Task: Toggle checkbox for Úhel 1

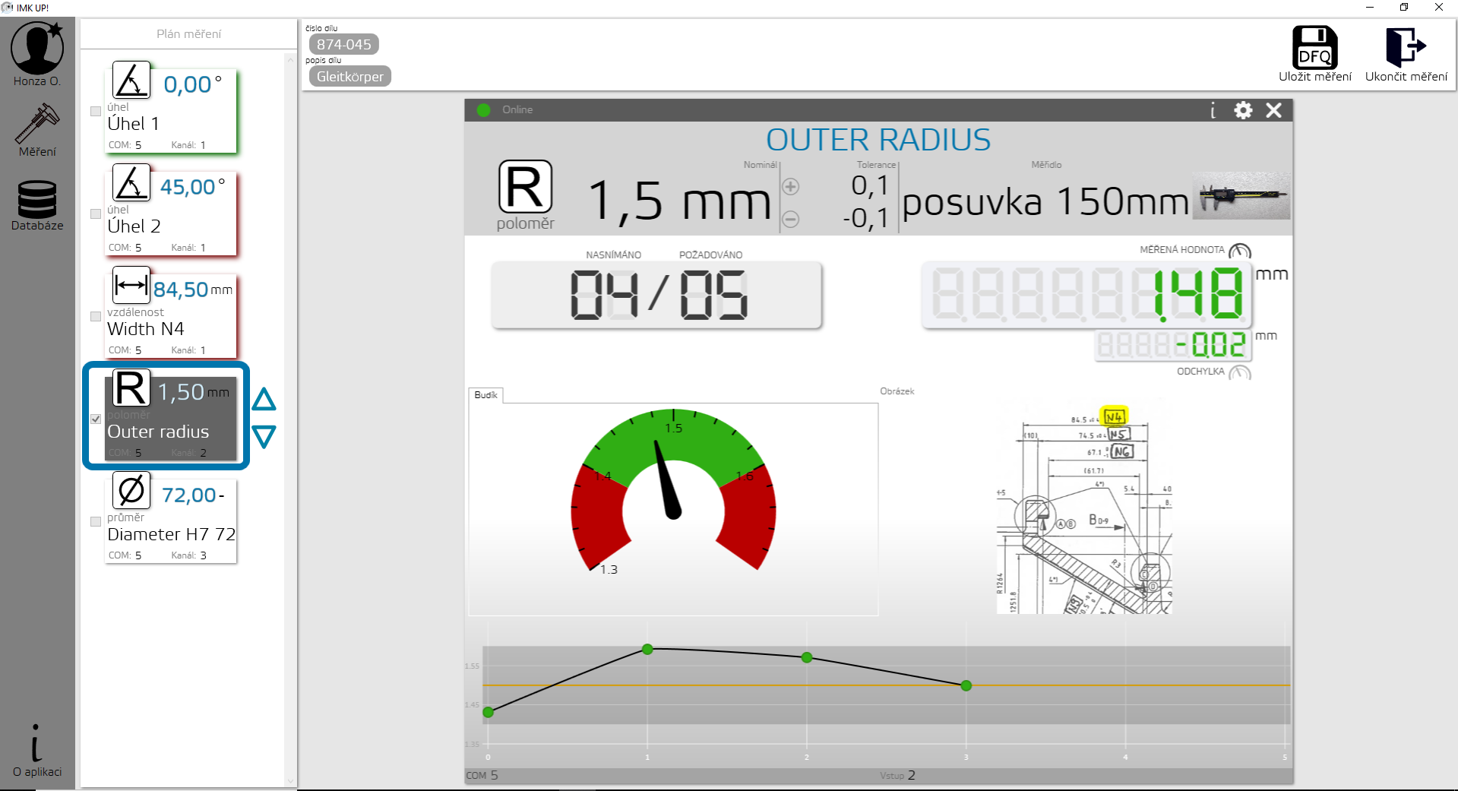Action: click(96, 111)
